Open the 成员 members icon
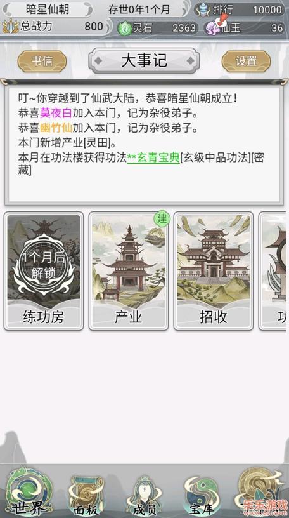 tap(143, 496)
